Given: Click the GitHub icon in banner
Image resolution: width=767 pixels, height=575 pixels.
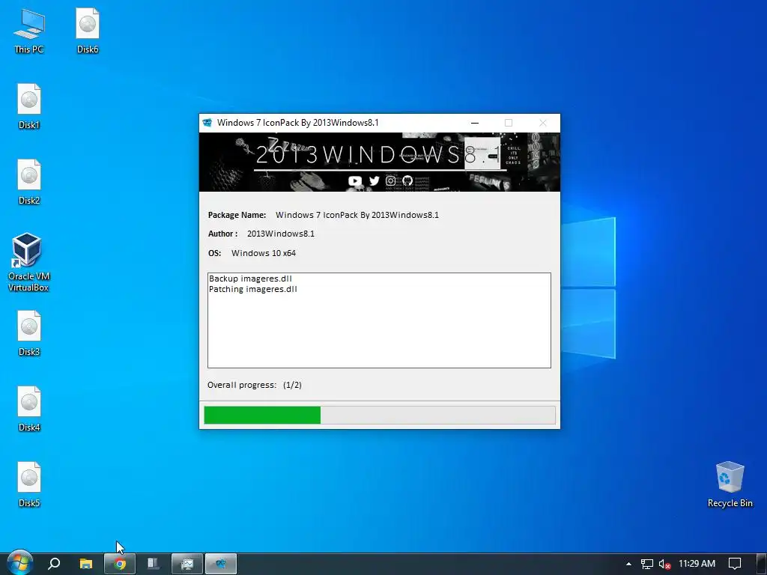Looking at the screenshot, I should point(407,181).
